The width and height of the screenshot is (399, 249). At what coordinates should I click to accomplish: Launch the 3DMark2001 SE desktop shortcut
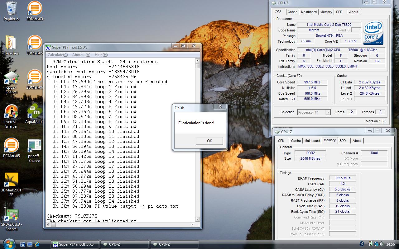(12, 185)
